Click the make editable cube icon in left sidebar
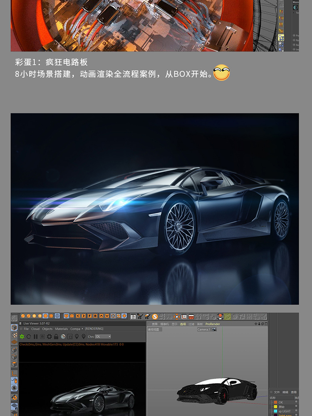The width and height of the screenshot is (312, 416). [x=14, y=327]
